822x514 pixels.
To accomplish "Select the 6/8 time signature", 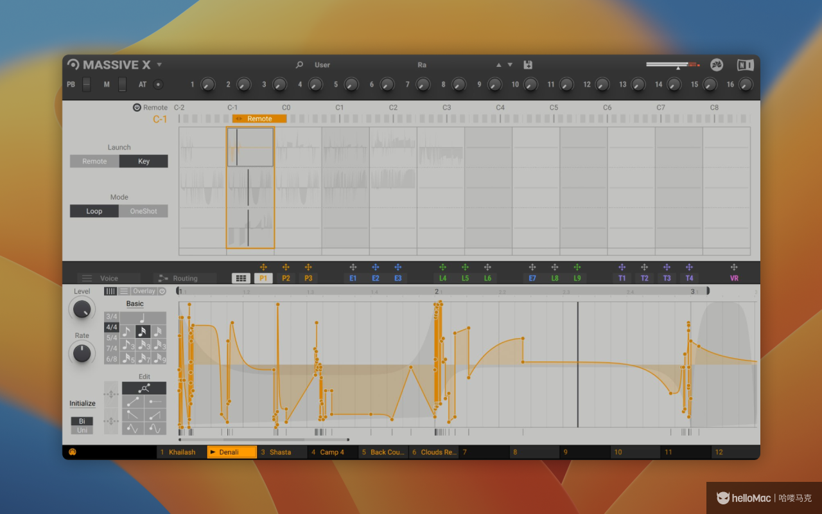I will (112, 359).
